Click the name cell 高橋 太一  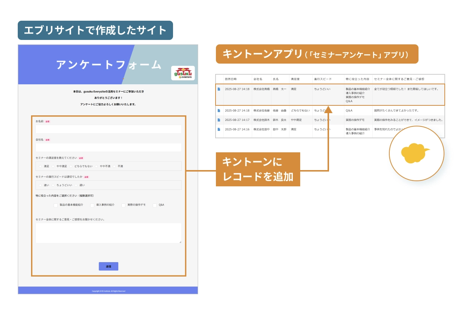pyautogui.click(x=279, y=89)
